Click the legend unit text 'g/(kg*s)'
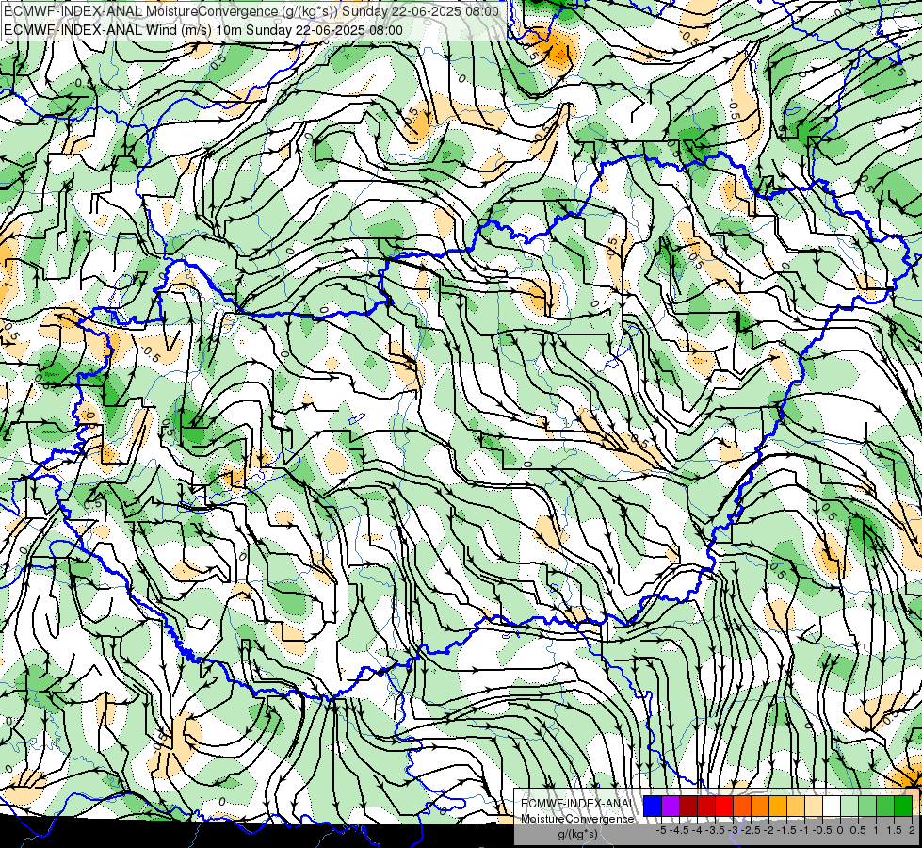This screenshot has width=922, height=848. [x=577, y=834]
